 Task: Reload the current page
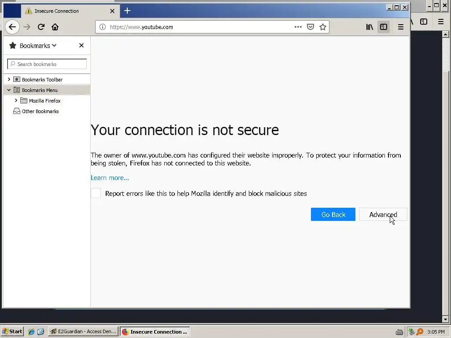[41, 27]
